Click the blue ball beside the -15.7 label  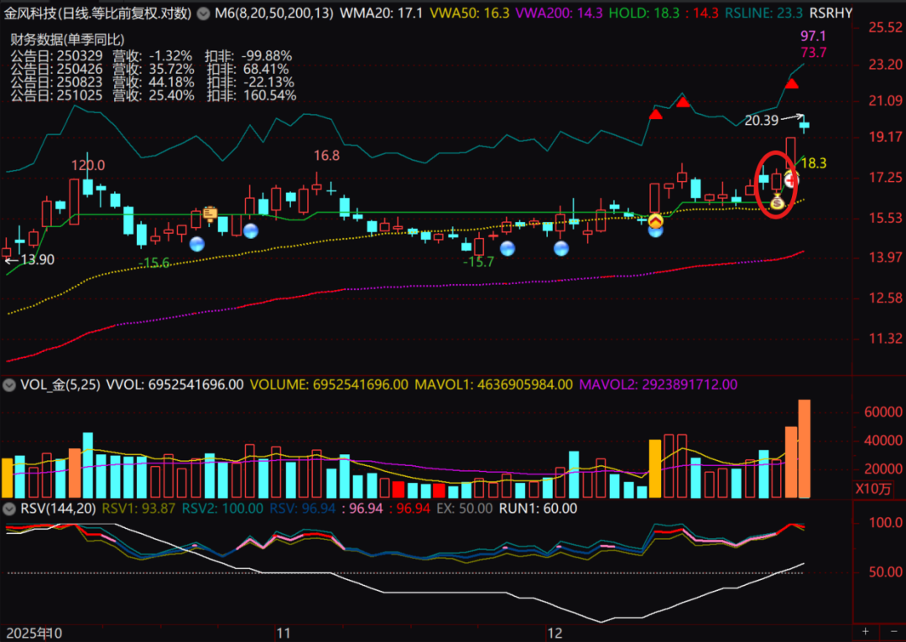point(508,249)
